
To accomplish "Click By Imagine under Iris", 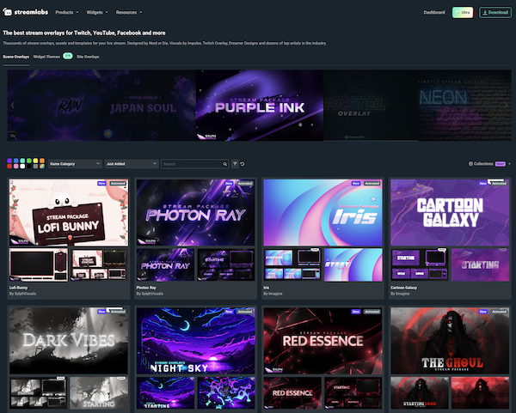I will (x=273, y=294).
